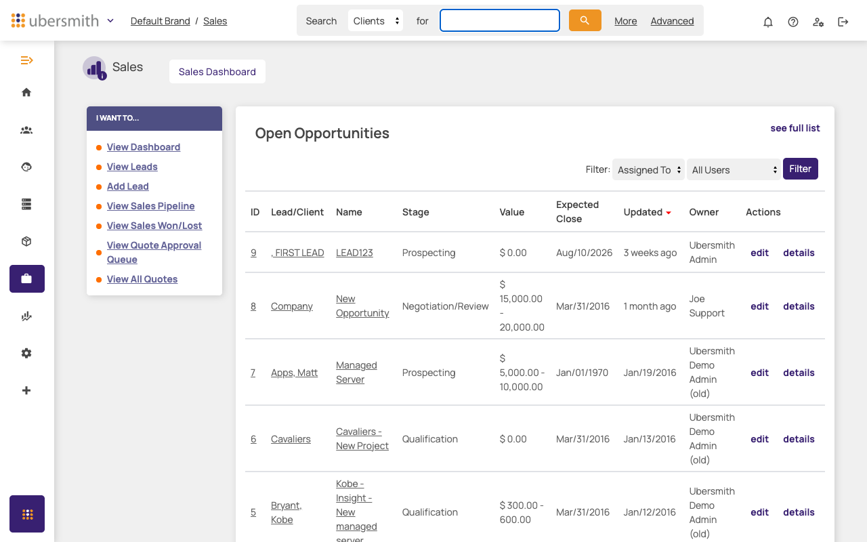Screen dimensions: 867x542
Task: Open the Apps, Matt client link
Action: 294,373
